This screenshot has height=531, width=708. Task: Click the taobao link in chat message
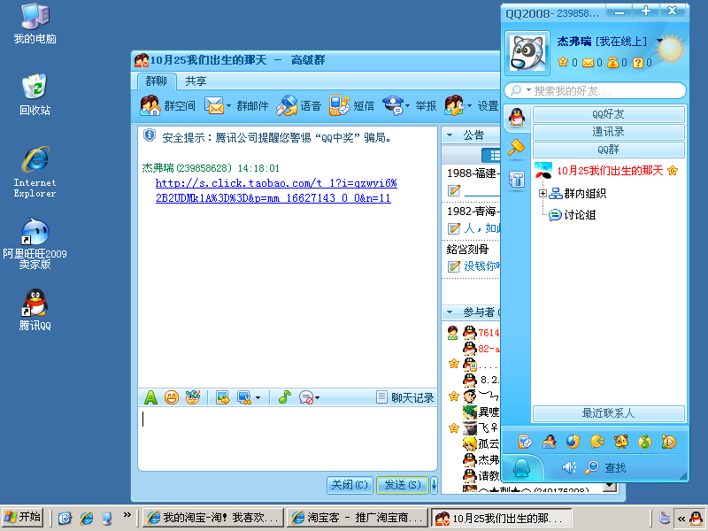tap(276, 190)
